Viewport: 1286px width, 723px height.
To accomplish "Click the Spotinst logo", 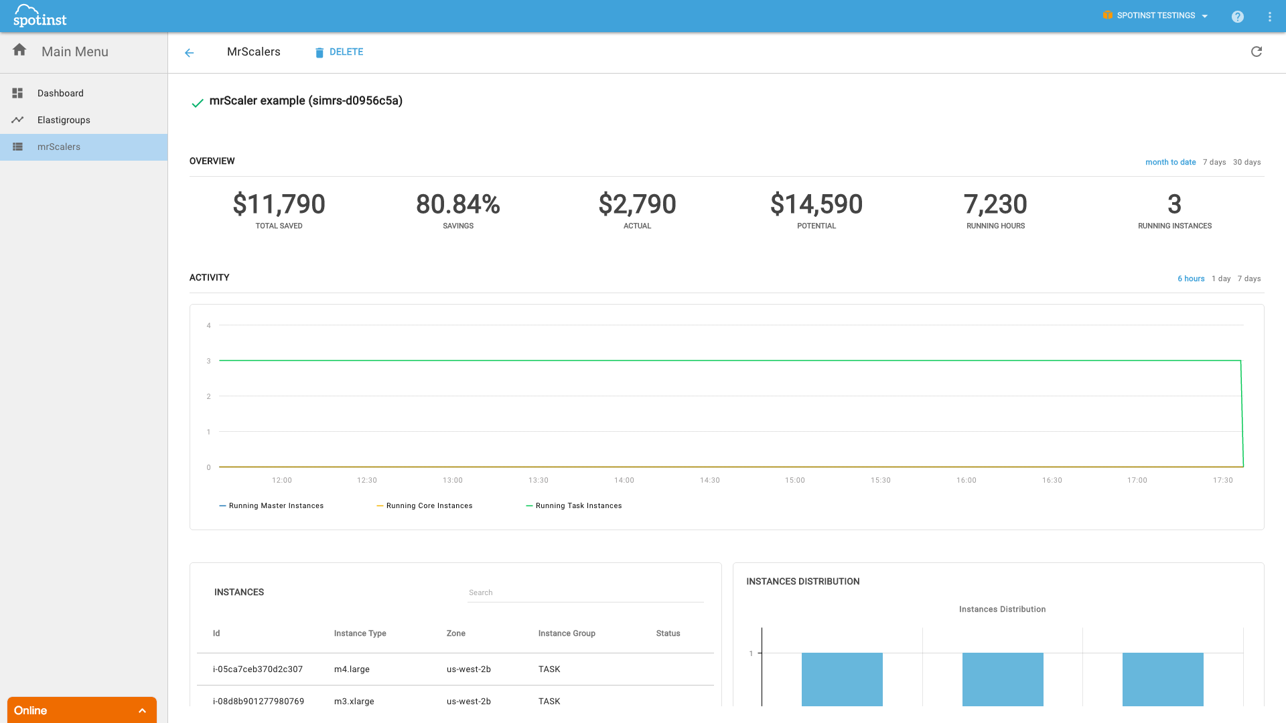I will coord(40,15).
